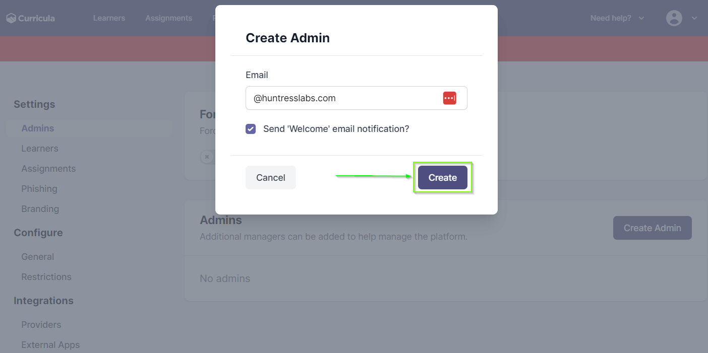708x353 pixels.
Task: Remove the tag with the x icon
Action: coord(207,157)
